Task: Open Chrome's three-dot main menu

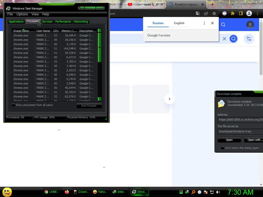Action: (257, 13)
